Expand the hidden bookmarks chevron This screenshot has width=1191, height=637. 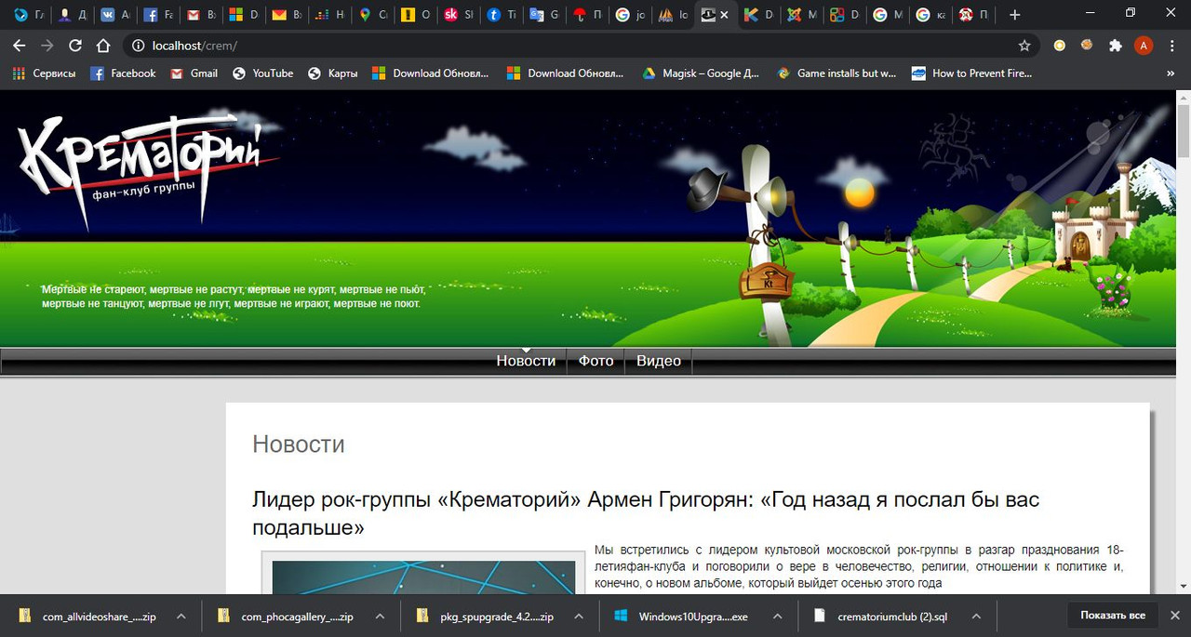click(x=1171, y=73)
